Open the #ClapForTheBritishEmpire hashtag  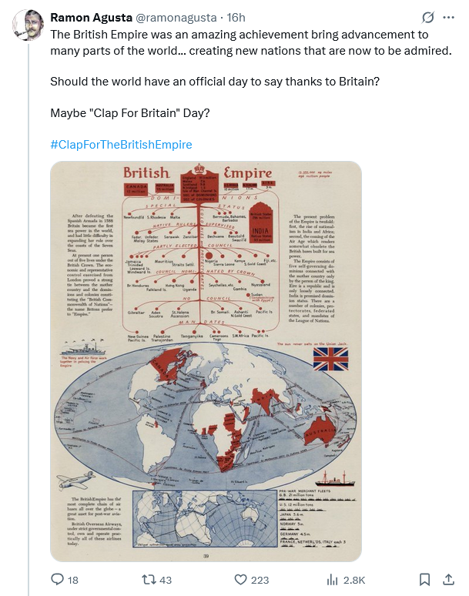click(x=121, y=145)
